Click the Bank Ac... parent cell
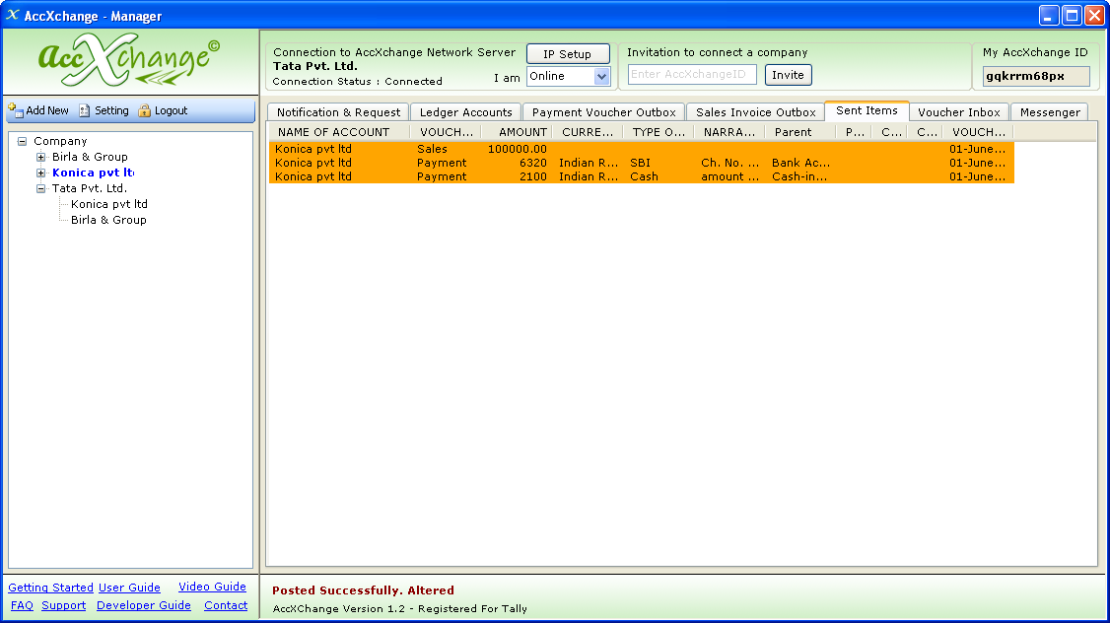This screenshot has width=1110, height=623. coord(800,163)
